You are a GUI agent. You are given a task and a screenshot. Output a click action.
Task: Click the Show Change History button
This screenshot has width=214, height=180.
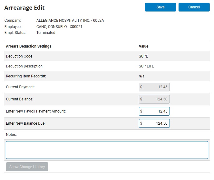(27, 167)
